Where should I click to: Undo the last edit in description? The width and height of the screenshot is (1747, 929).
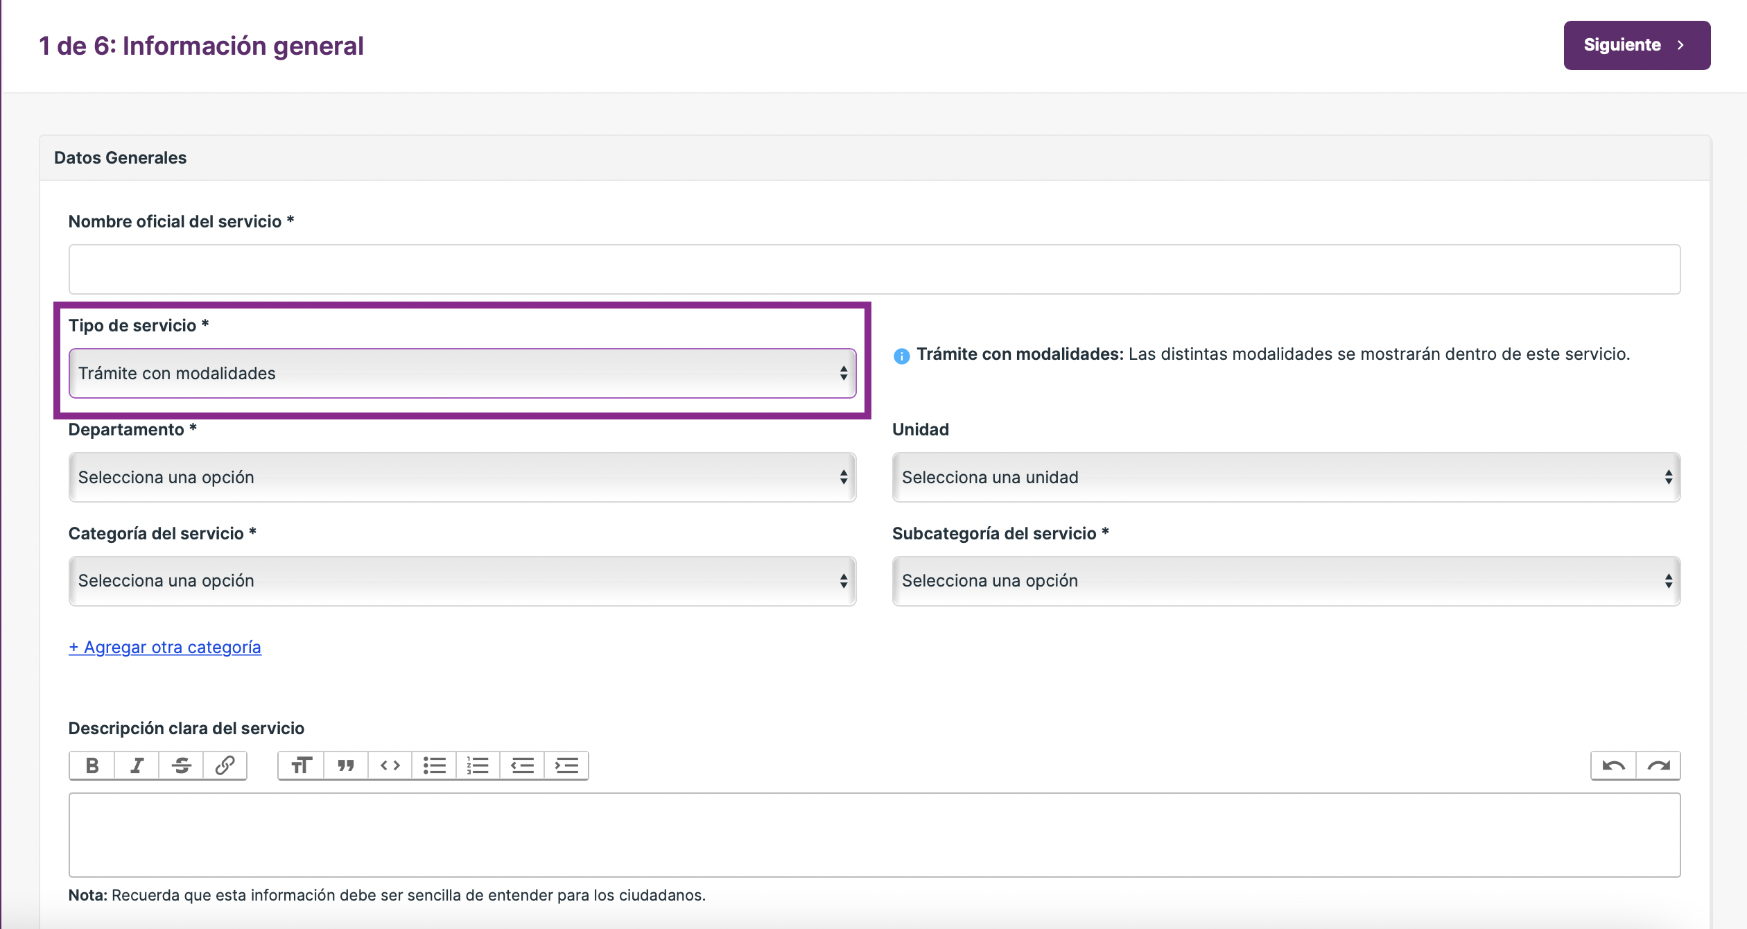coord(1614,765)
